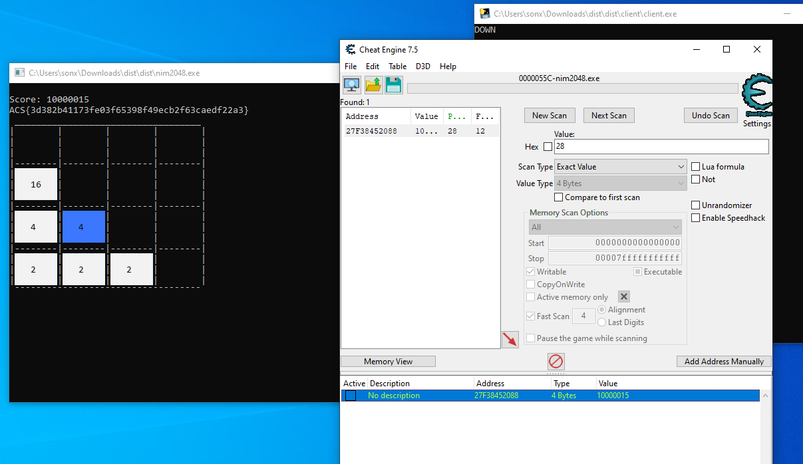The image size is (803, 464).
Task: Enable the Lua formula checkbox
Action: click(696, 167)
